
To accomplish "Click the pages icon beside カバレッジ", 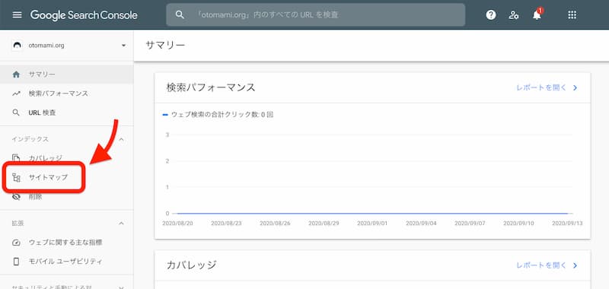I will (x=16, y=158).
